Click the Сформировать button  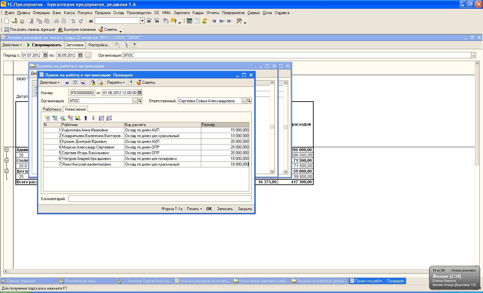pyautogui.click(x=44, y=45)
